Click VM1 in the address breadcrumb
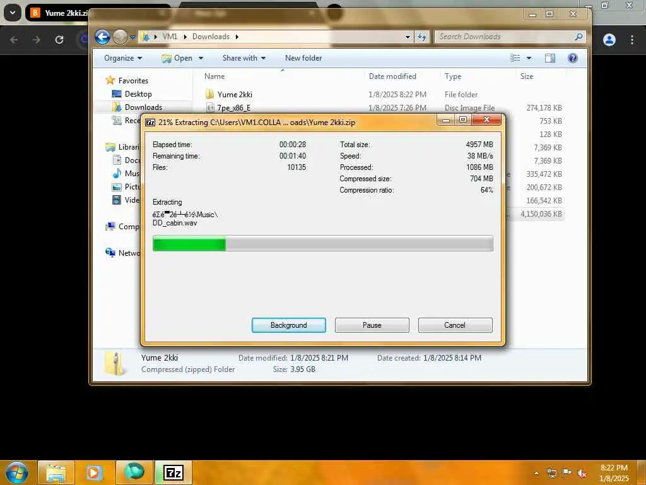646x485 pixels. 170,36
